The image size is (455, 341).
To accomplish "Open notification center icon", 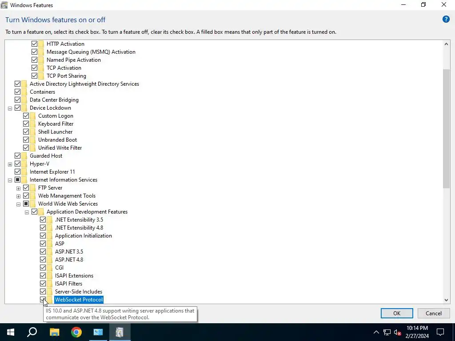I will 440,332.
